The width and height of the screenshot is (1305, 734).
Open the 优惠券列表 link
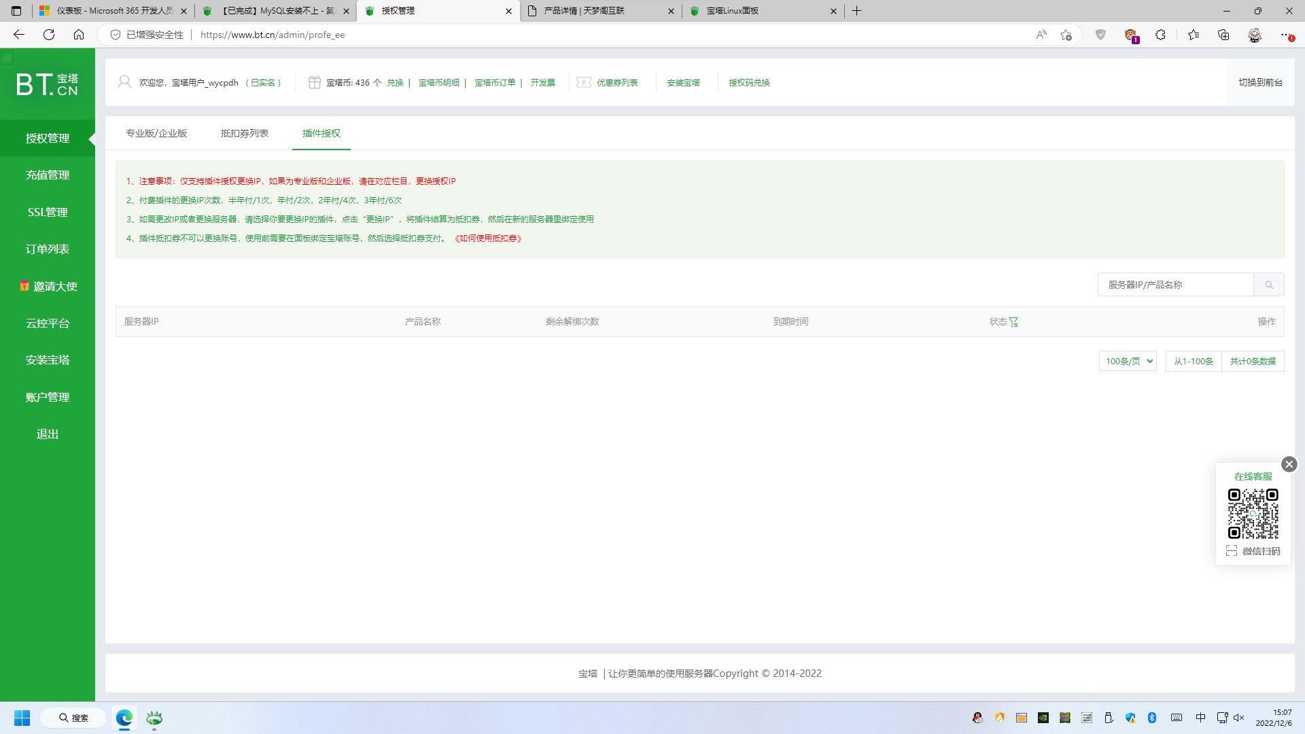point(617,82)
